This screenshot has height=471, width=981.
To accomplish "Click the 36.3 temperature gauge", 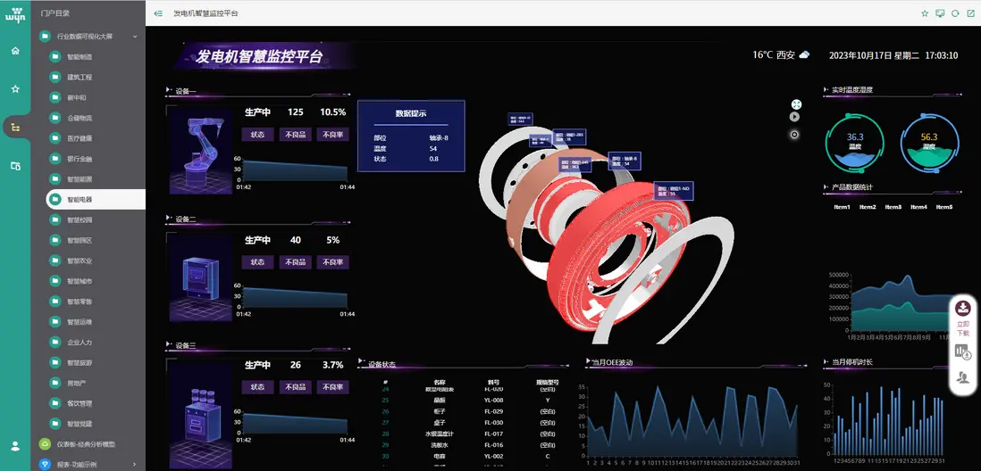I will coord(855,144).
